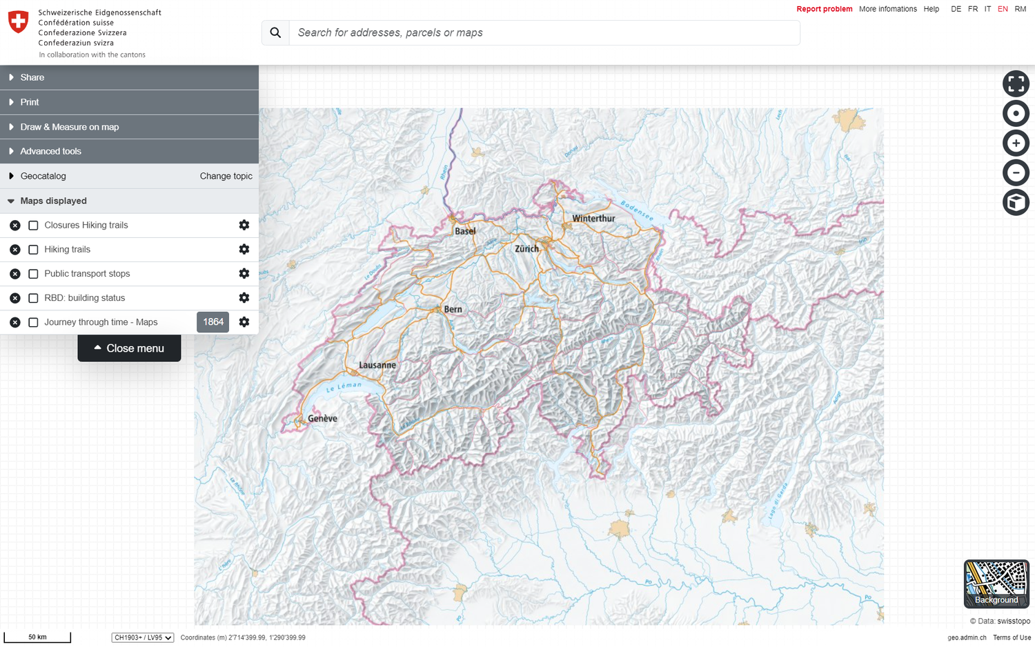Screen dimensions: 1035x647
Task: Click the search magnifier icon
Action: point(275,32)
